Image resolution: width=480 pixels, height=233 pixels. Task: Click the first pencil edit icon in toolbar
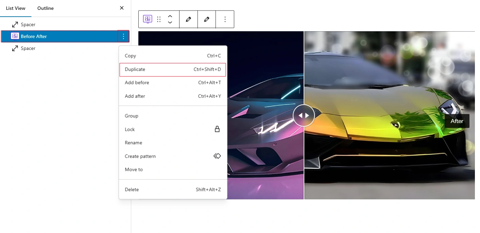188,19
